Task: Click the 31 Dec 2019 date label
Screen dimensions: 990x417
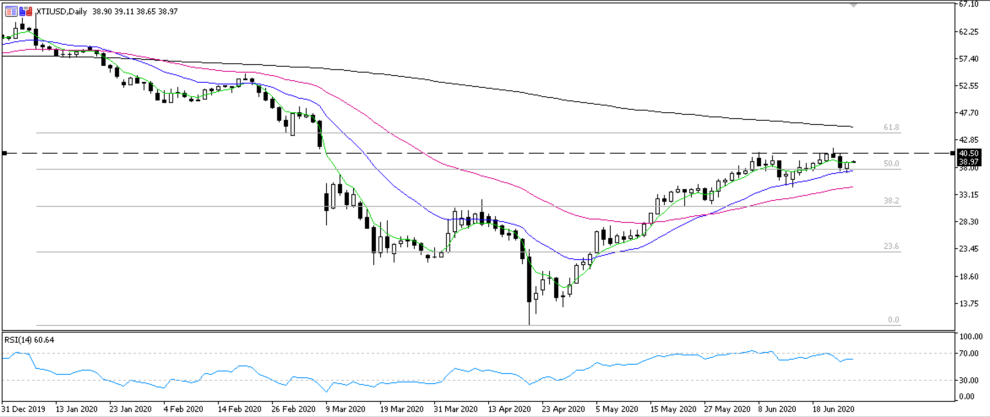Action: (23, 409)
